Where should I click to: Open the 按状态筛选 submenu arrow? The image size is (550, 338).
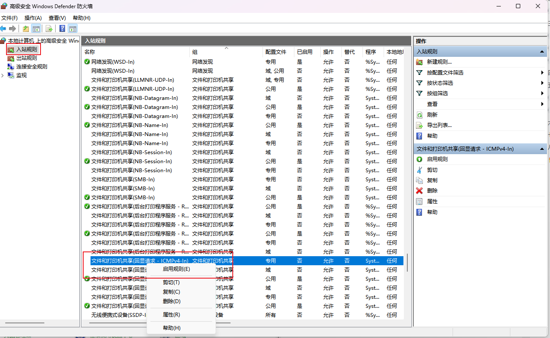(542, 83)
